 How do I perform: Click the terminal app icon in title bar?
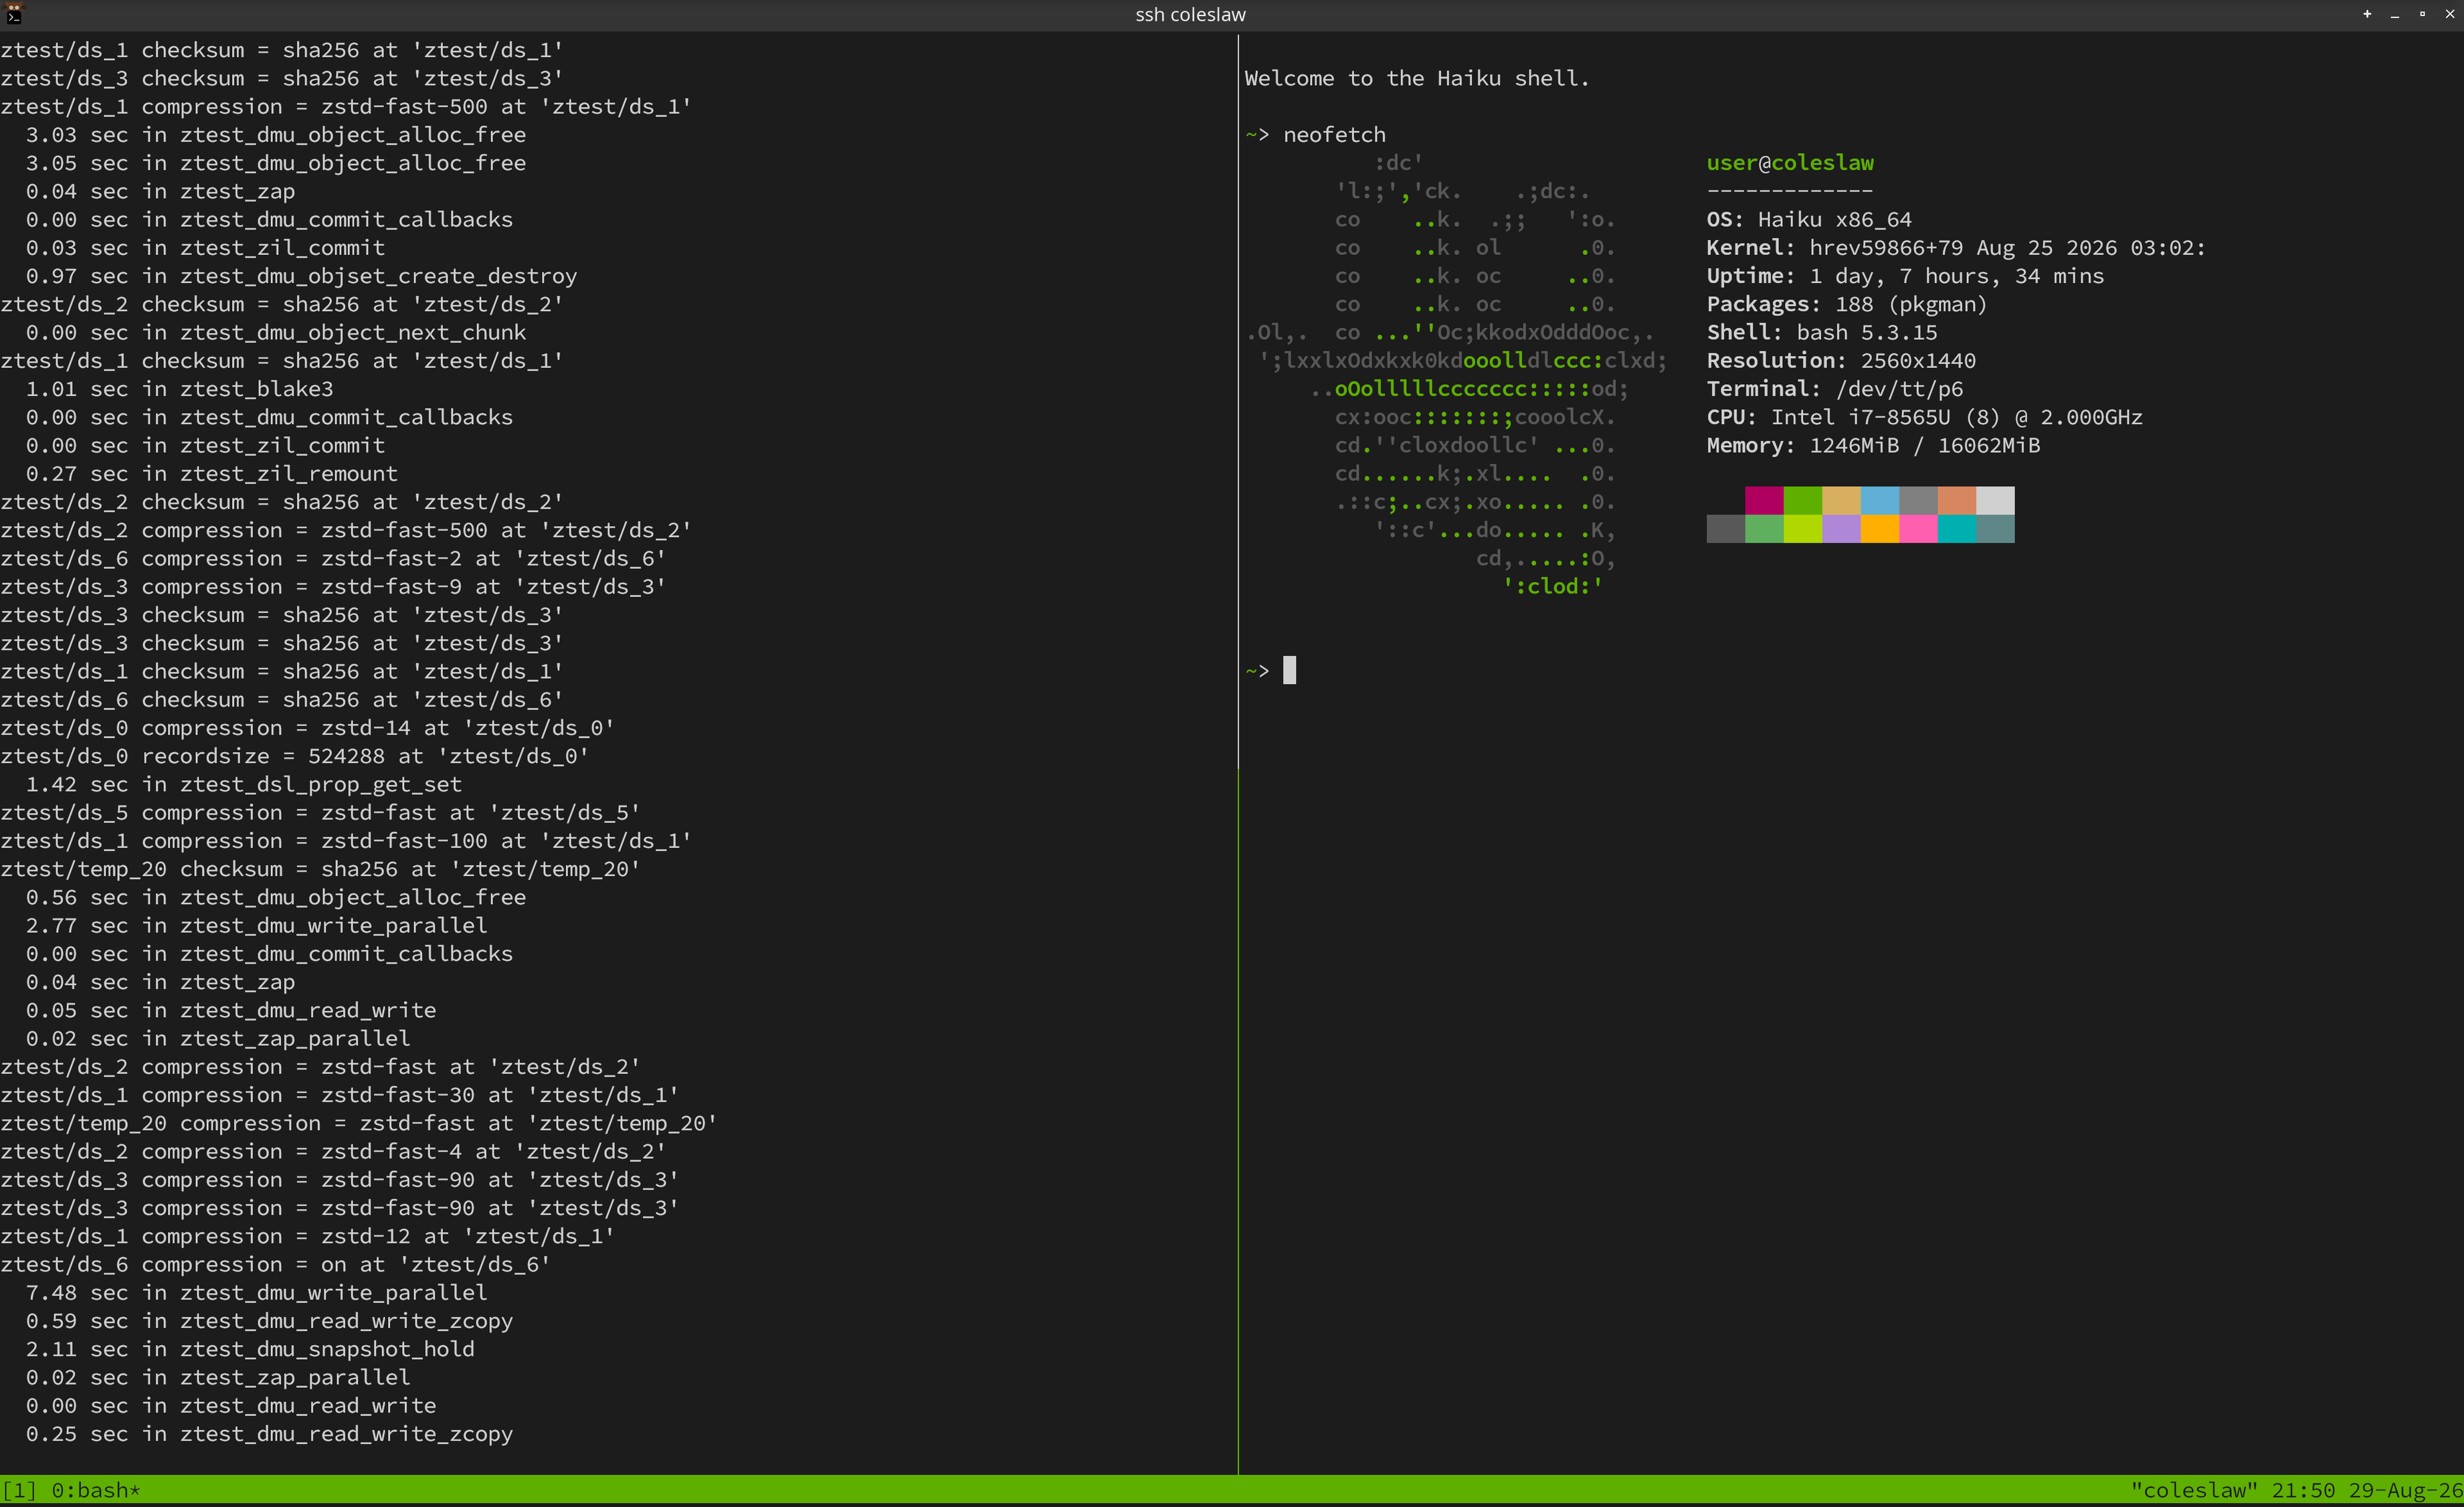coord(14,14)
